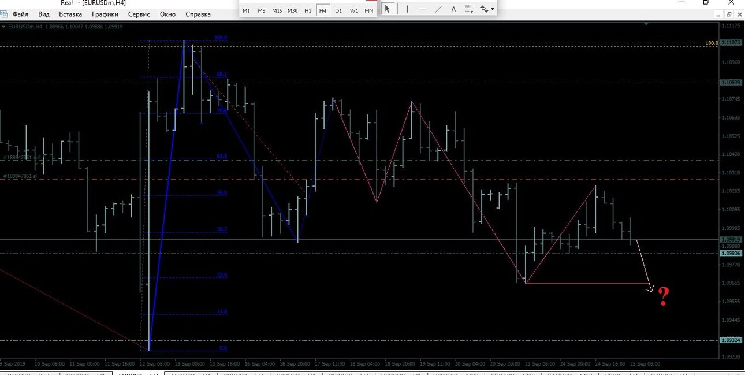Click the Fibonacci 11.8 level label
The image size is (745, 375).
pyautogui.click(x=222, y=311)
